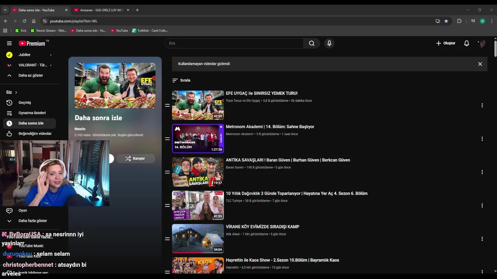
Task: Click the browser address bar URL
Action: pyautogui.click(x=73, y=21)
